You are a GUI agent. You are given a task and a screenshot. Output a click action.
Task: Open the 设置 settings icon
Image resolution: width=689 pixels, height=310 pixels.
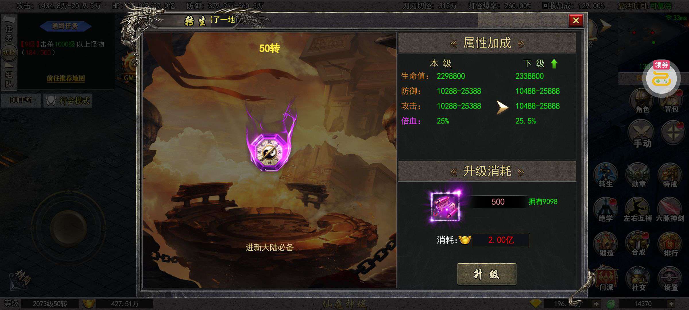[670, 279]
